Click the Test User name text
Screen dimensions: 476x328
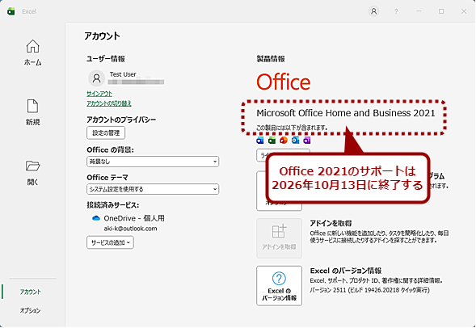click(x=123, y=74)
